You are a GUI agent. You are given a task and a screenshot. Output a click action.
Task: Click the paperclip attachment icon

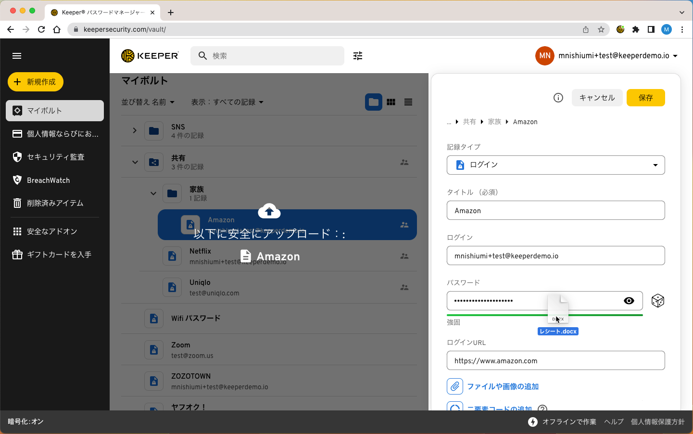tap(455, 386)
